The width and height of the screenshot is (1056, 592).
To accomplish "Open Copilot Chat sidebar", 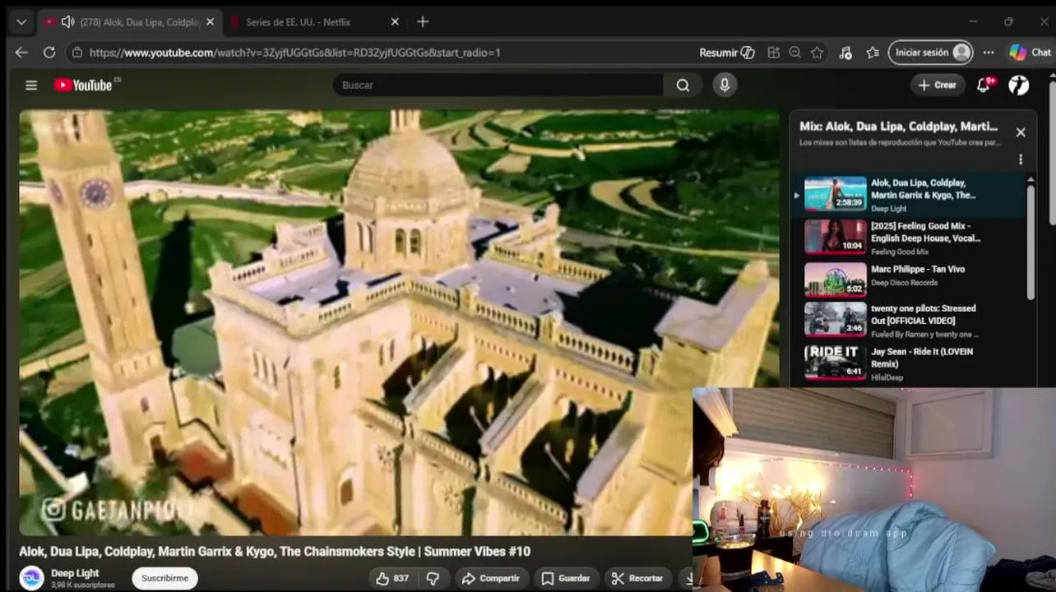I will tap(1031, 53).
